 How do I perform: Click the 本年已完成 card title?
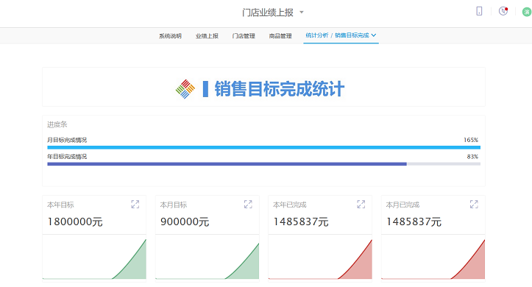click(290, 205)
